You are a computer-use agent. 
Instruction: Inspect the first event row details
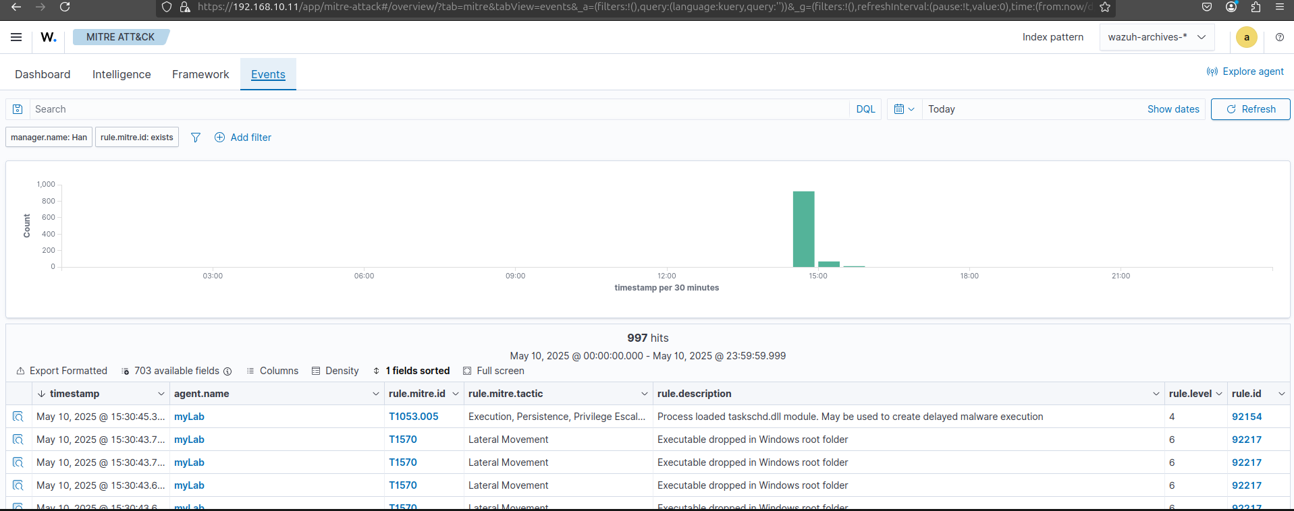[x=18, y=417]
